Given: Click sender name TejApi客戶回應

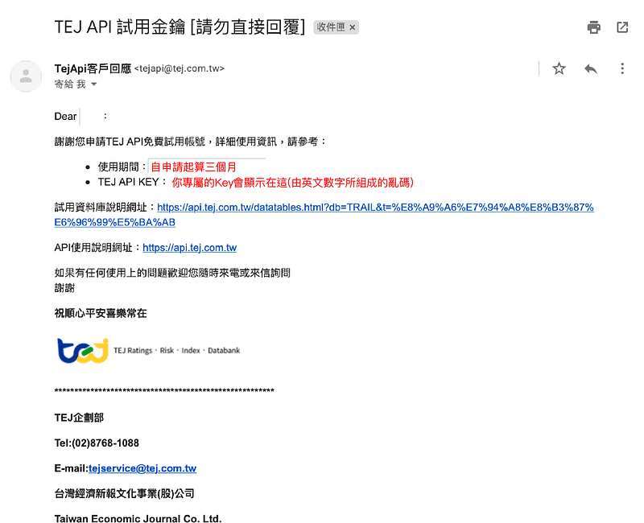Looking at the screenshot, I should pos(93,68).
